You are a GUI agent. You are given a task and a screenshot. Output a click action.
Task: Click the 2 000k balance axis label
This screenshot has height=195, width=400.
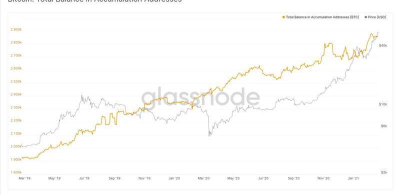16,146
